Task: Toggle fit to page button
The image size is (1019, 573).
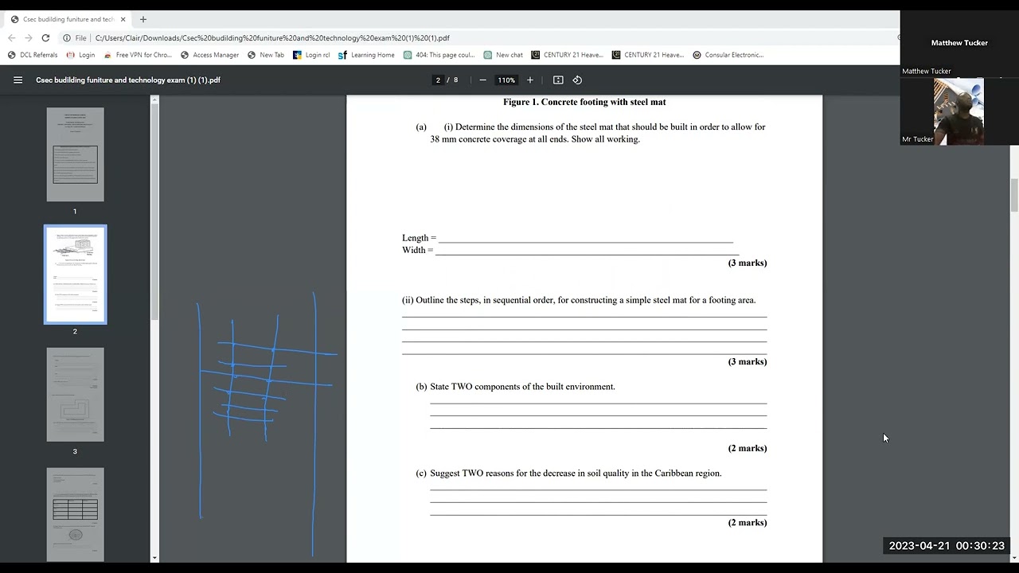Action: (x=558, y=80)
